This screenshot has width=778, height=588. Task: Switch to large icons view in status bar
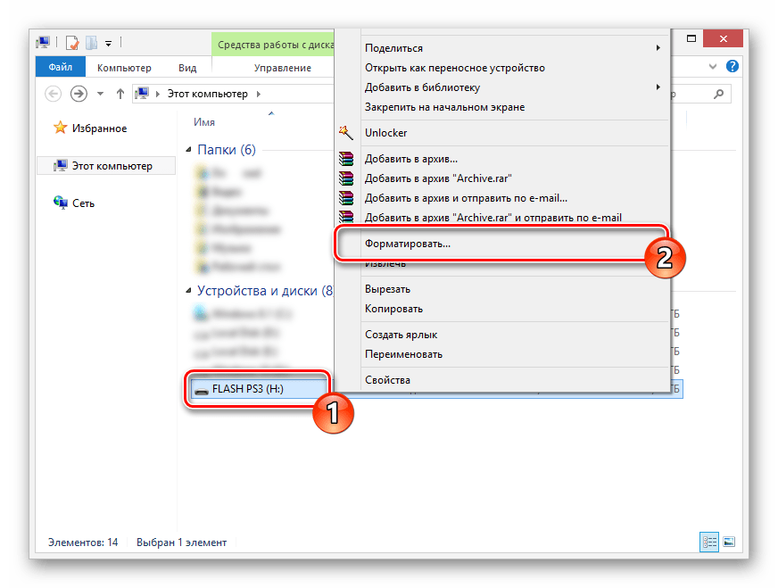728,542
